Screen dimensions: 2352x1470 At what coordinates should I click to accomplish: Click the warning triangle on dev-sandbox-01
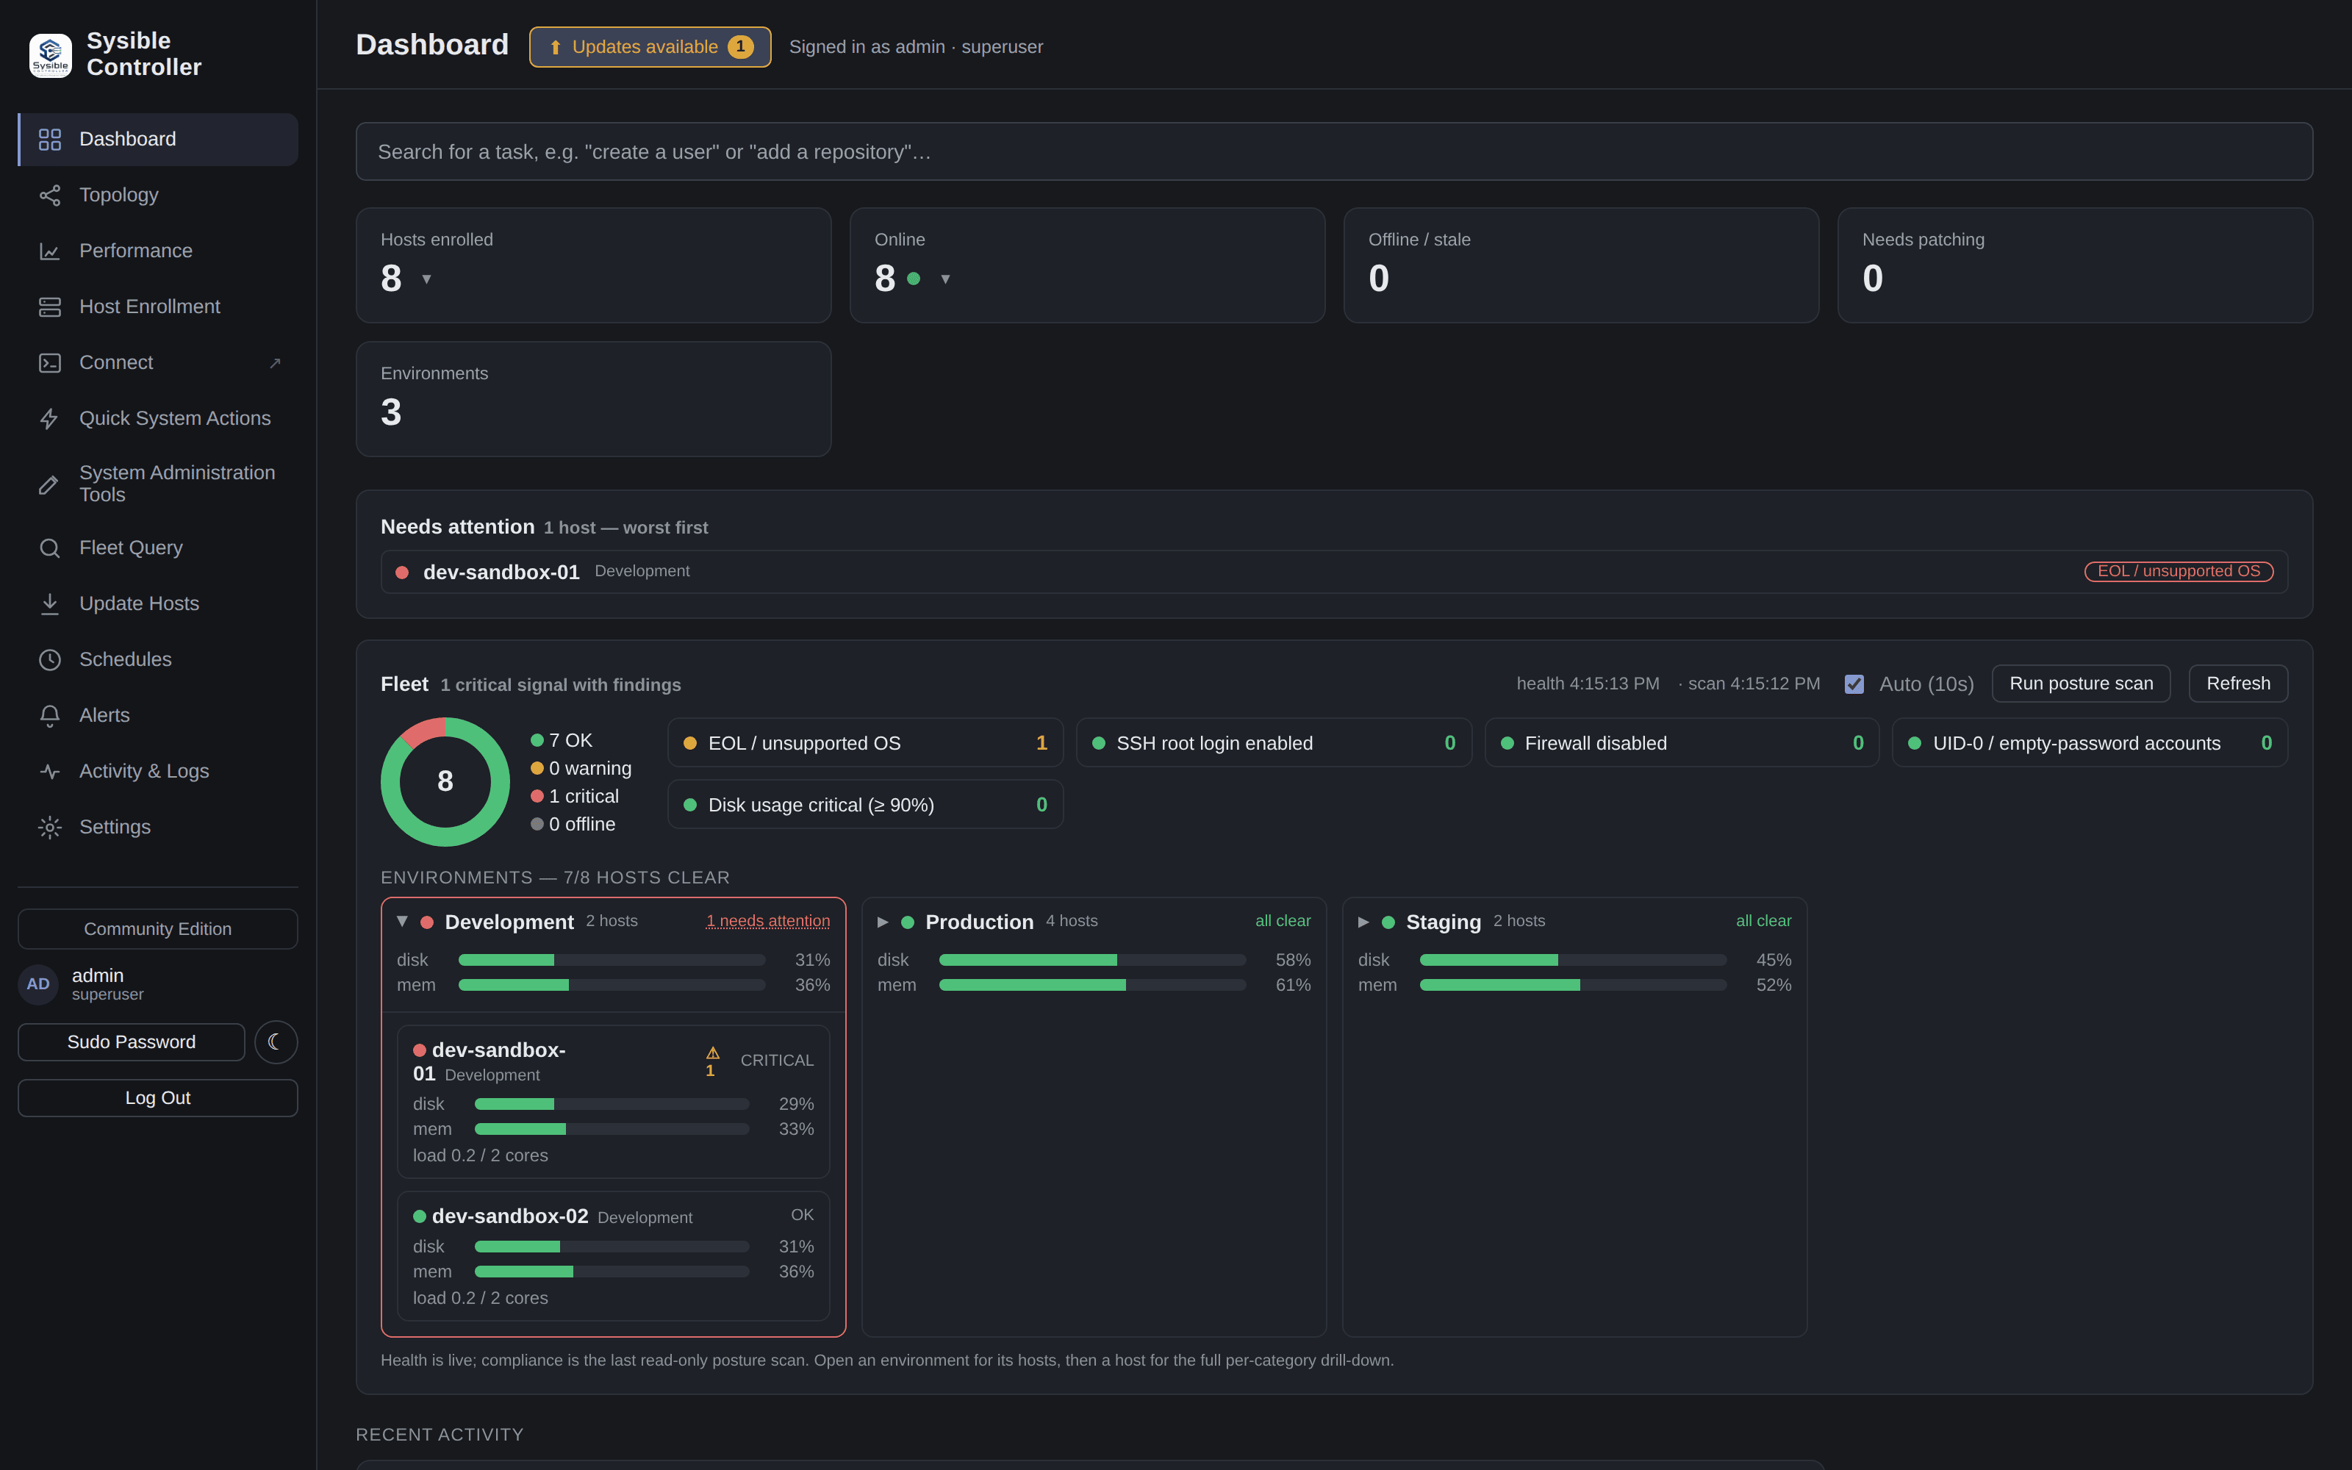pos(712,1053)
